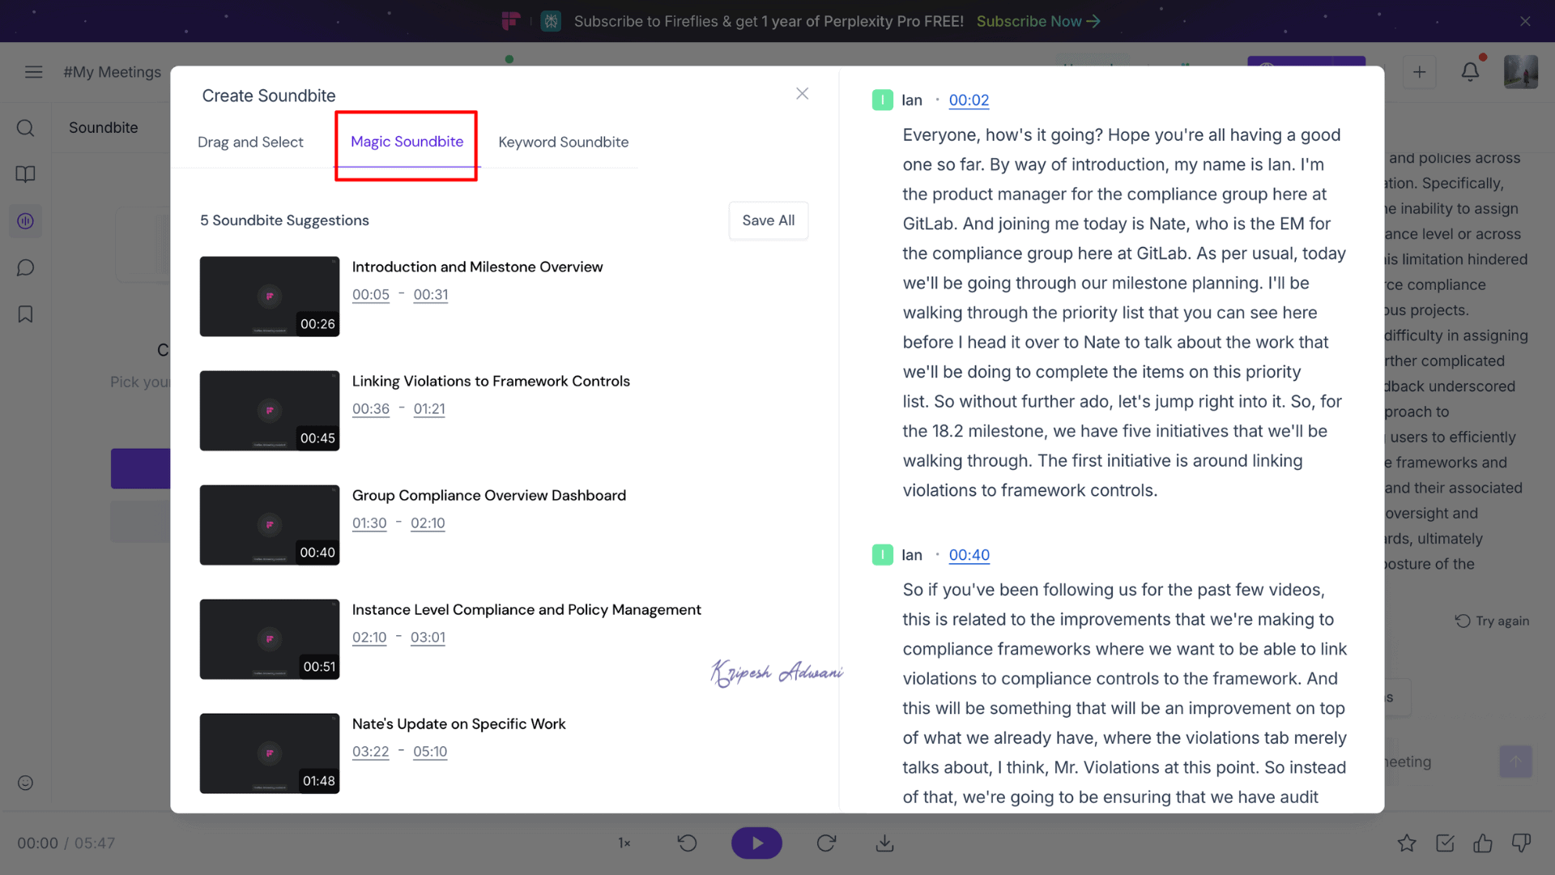Change the 1x playback speed
Image resolution: width=1555 pixels, height=875 pixels.
(x=624, y=843)
